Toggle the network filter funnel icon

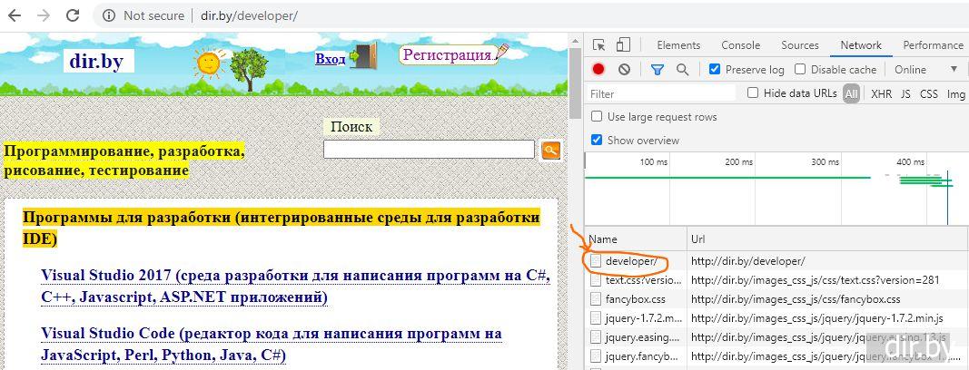pos(658,70)
